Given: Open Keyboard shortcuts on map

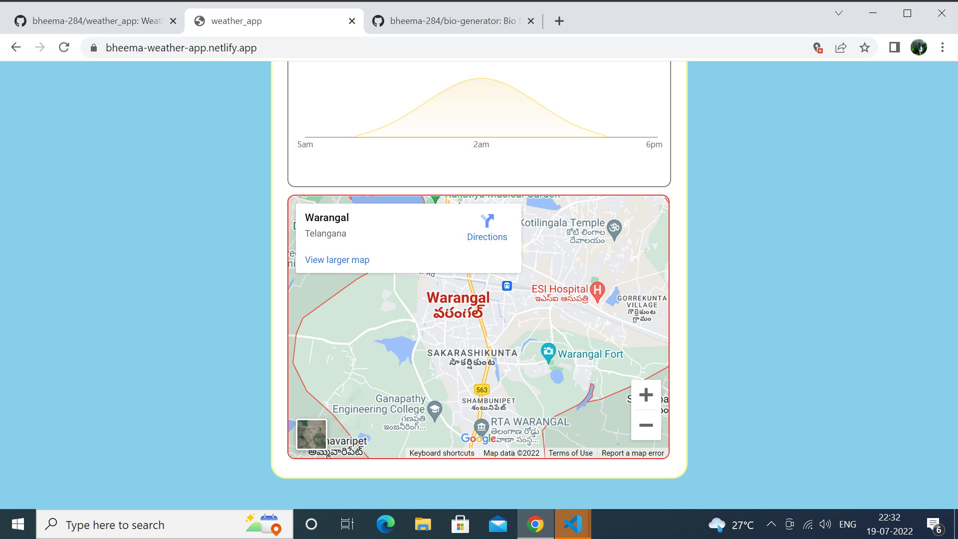Looking at the screenshot, I should [x=442, y=453].
